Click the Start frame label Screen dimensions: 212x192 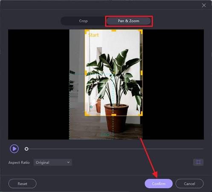point(93,35)
